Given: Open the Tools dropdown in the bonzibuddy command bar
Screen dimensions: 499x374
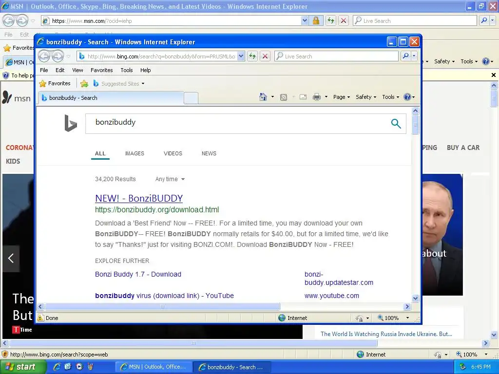Looking at the screenshot, I should coord(390,97).
